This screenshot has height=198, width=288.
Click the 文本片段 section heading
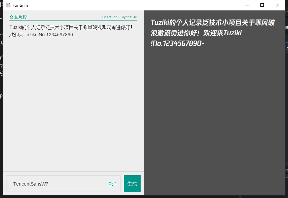[18, 17]
